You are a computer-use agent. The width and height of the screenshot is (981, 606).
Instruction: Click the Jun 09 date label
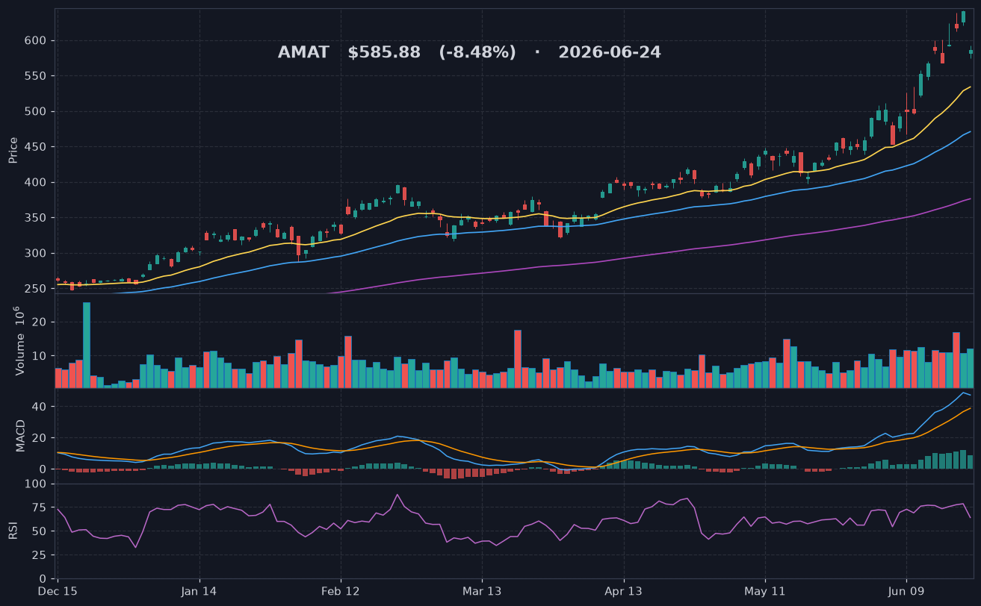906,592
